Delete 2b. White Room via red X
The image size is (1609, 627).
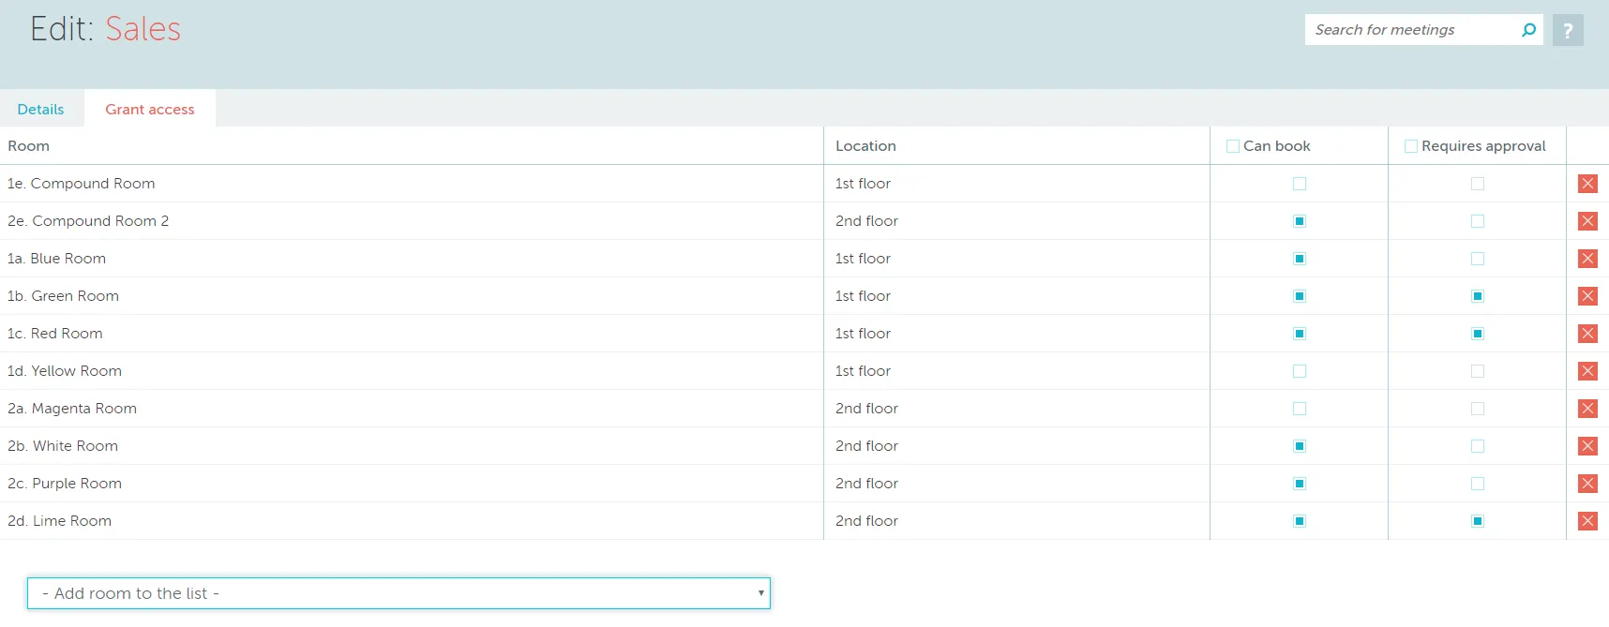1587,446
